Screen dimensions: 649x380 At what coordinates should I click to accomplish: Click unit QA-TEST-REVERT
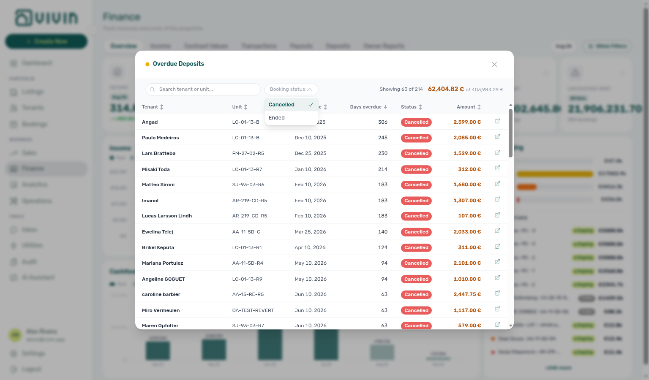click(x=253, y=311)
